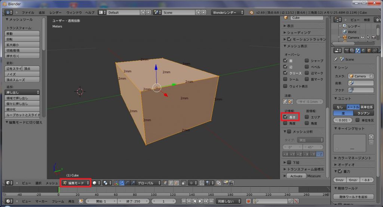Click the info editor type icon
383x207 pixels.
coord(9,12)
